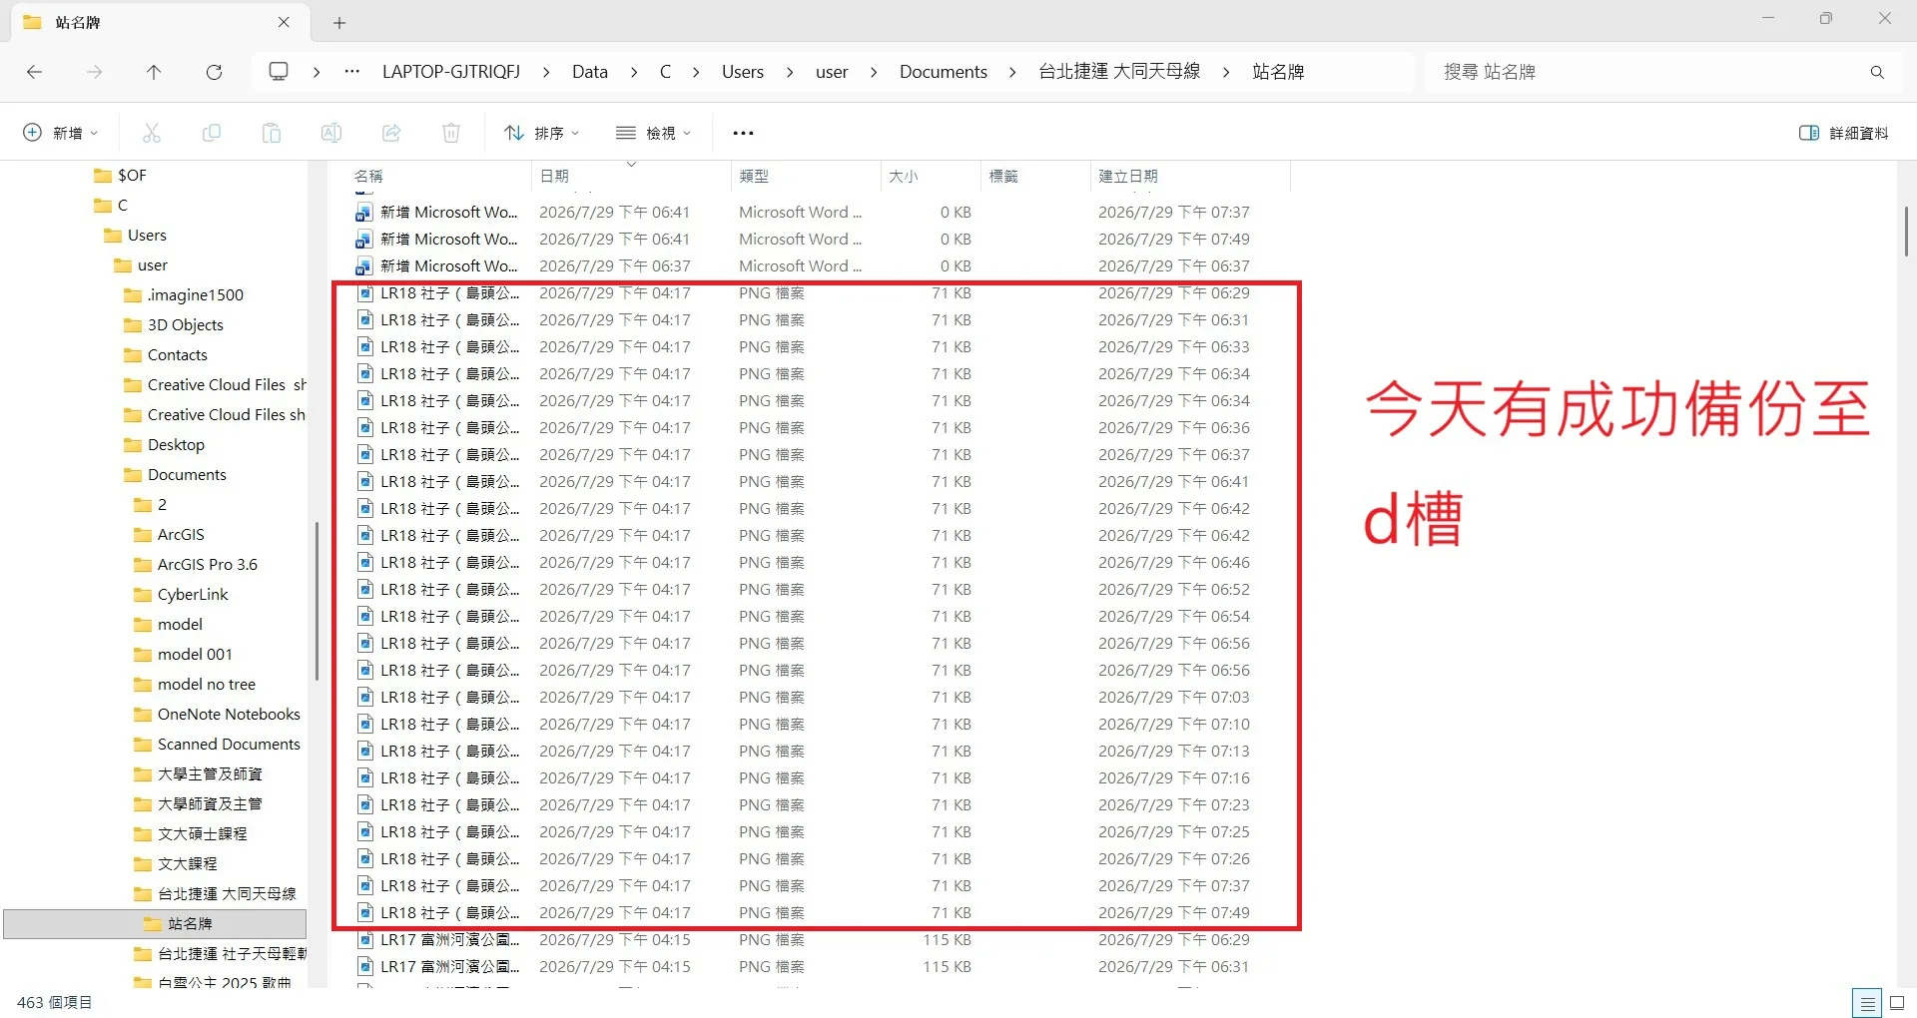Image resolution: width=1917 pixels, height=1018 pixels.
Task: Sort by 類型 column header
Action: (x=806, y=176)
